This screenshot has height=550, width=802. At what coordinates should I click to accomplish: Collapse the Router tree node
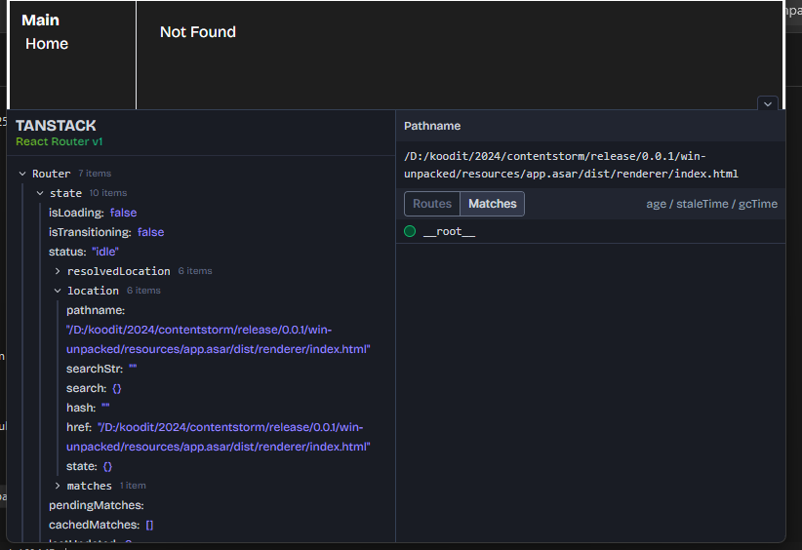click(22, 174)
